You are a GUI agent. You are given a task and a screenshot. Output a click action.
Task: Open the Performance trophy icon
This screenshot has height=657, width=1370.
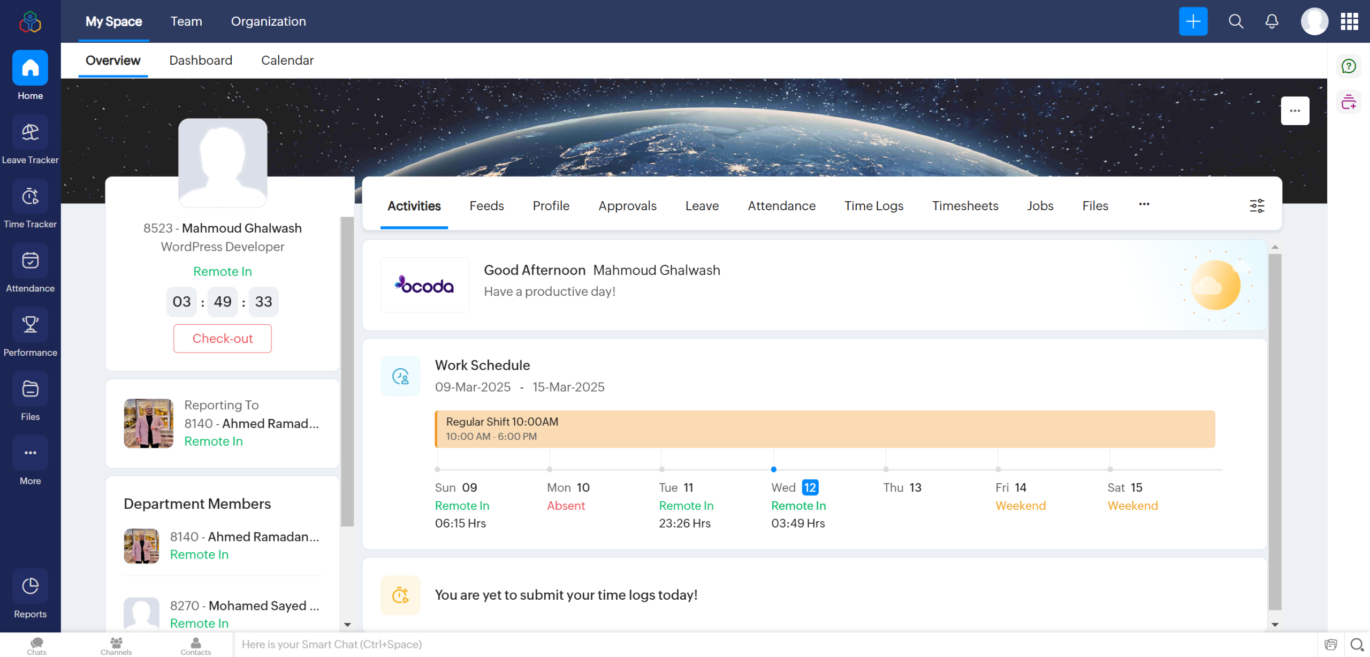coord(30,325)
